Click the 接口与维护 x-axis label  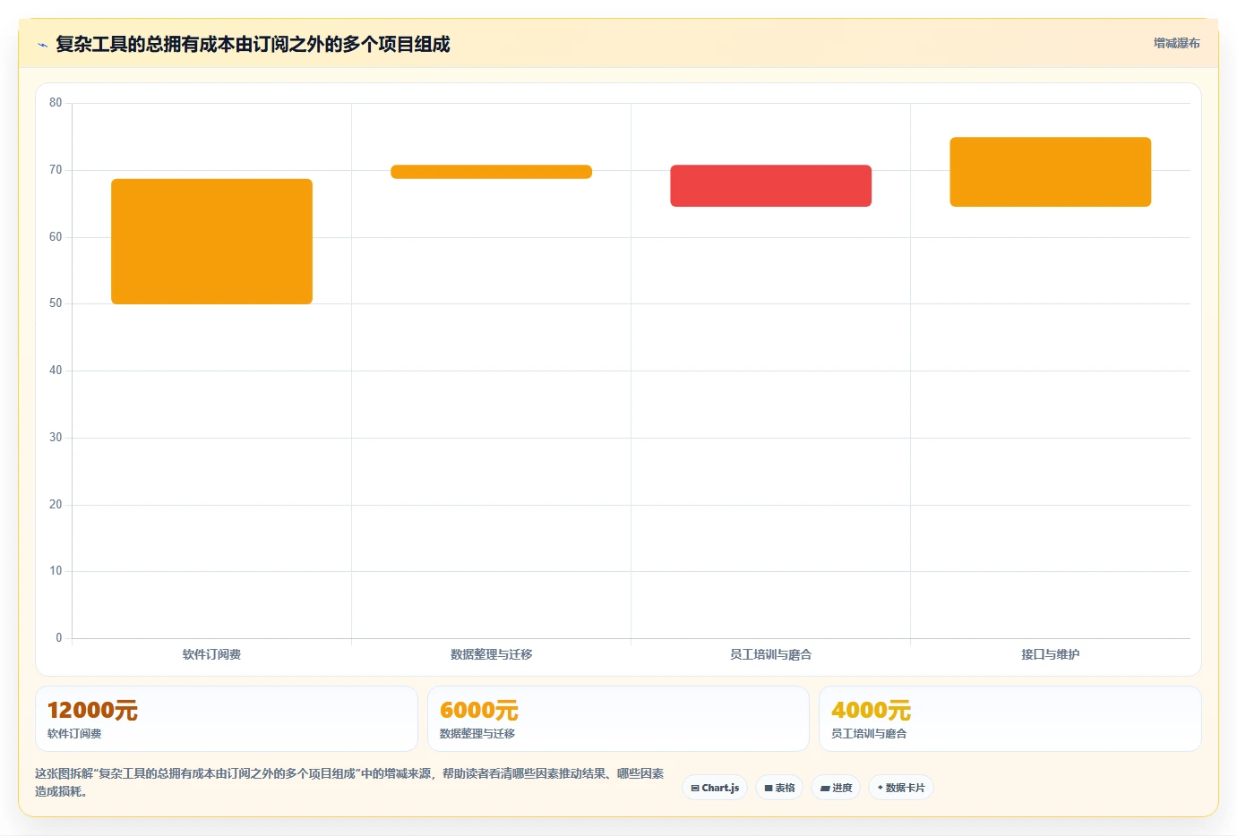1050,654
